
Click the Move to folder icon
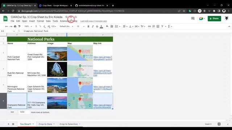point(71,17)
